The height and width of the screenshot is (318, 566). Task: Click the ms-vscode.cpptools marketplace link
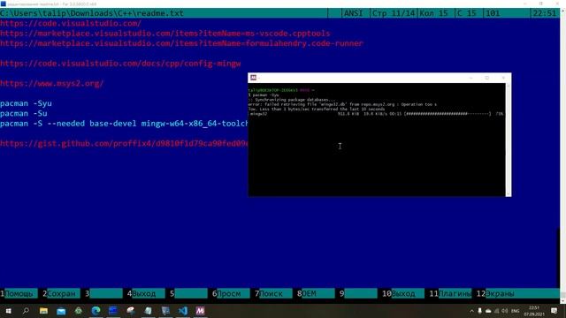[x=165, y=34]
